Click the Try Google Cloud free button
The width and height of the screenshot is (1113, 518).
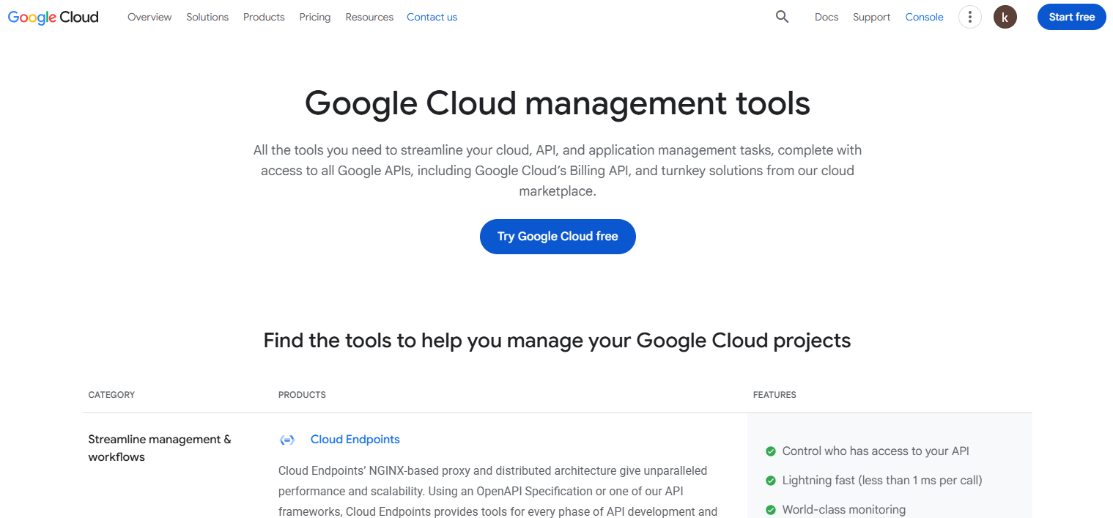coord(558,237)
